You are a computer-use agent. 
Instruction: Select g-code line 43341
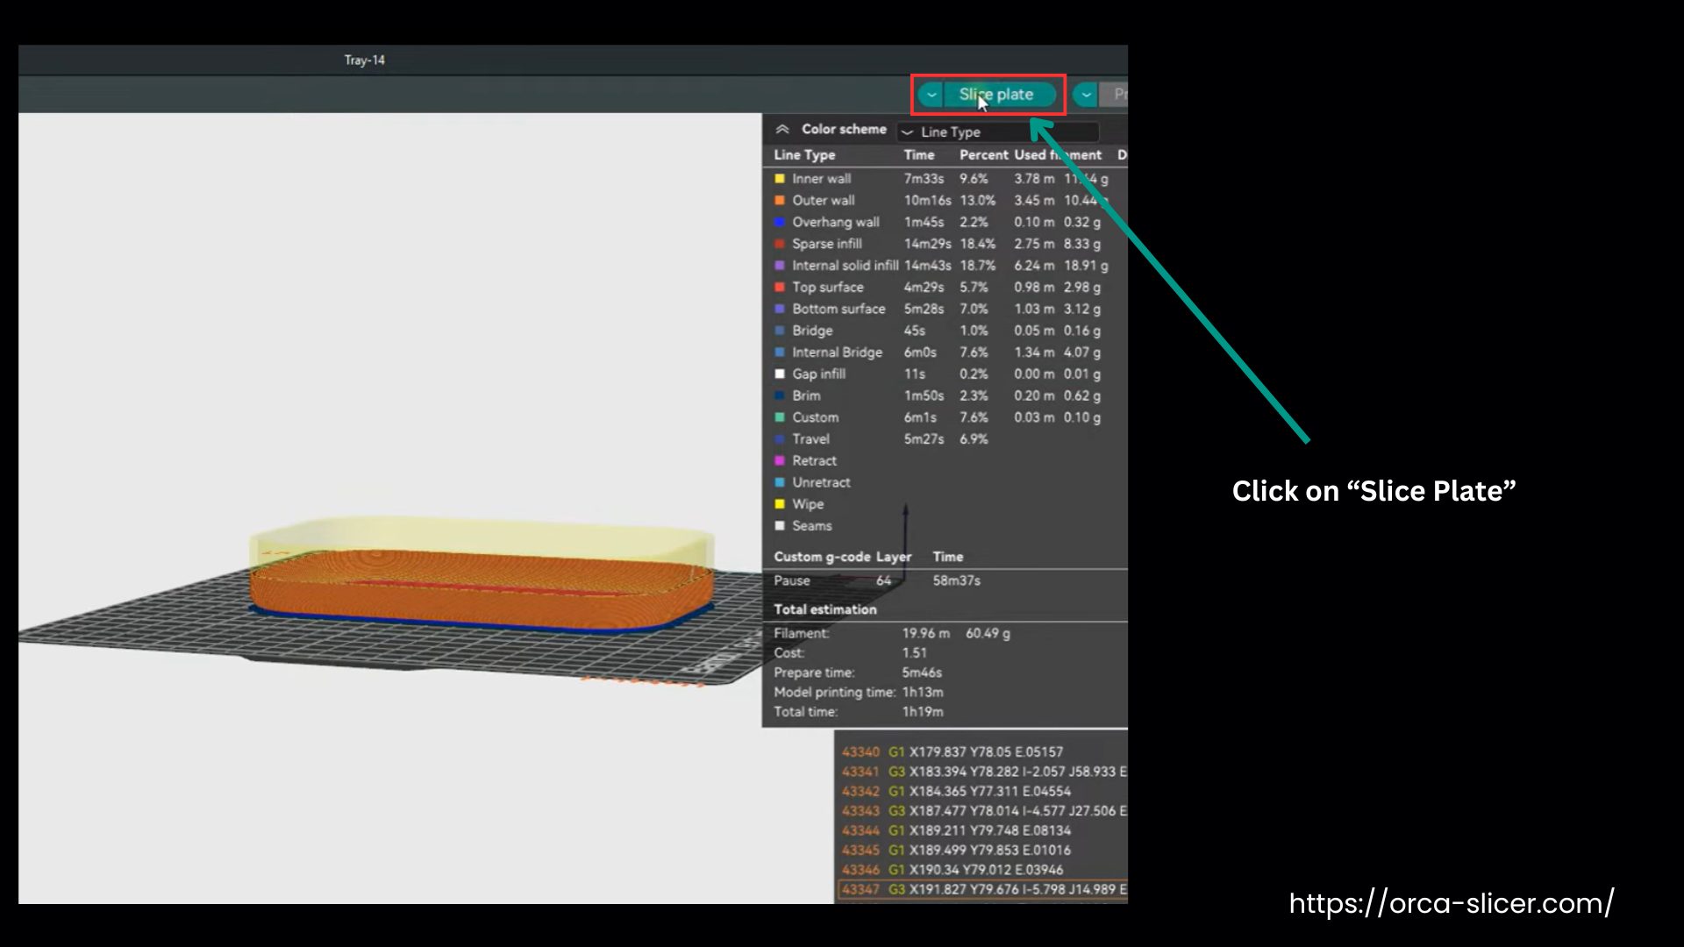[x=983, y=772]
